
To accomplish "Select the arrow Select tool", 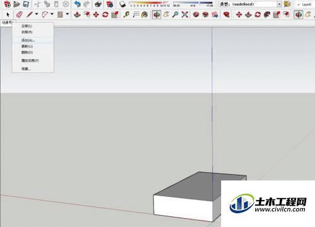I will coord(8,14).
